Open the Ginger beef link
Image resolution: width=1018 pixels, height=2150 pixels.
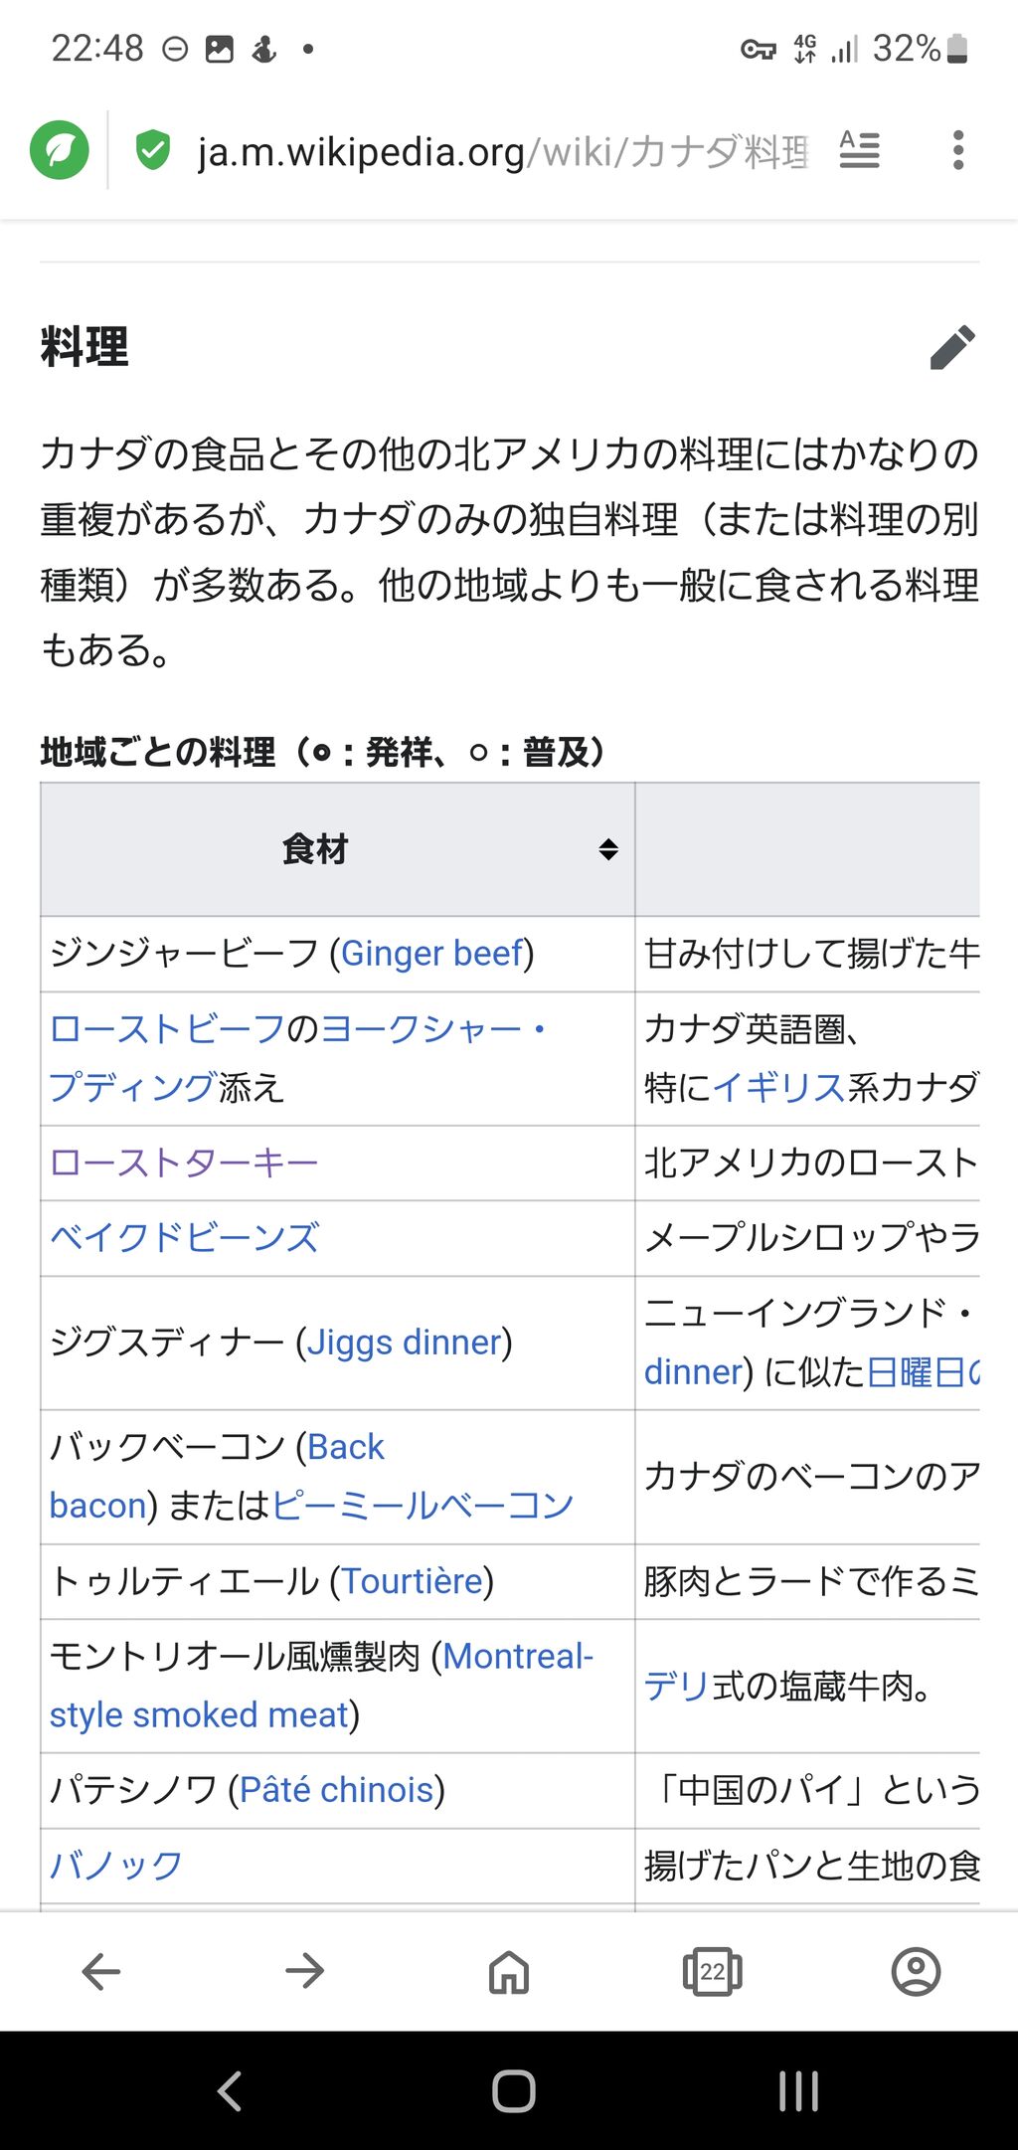tap(432, 954)
